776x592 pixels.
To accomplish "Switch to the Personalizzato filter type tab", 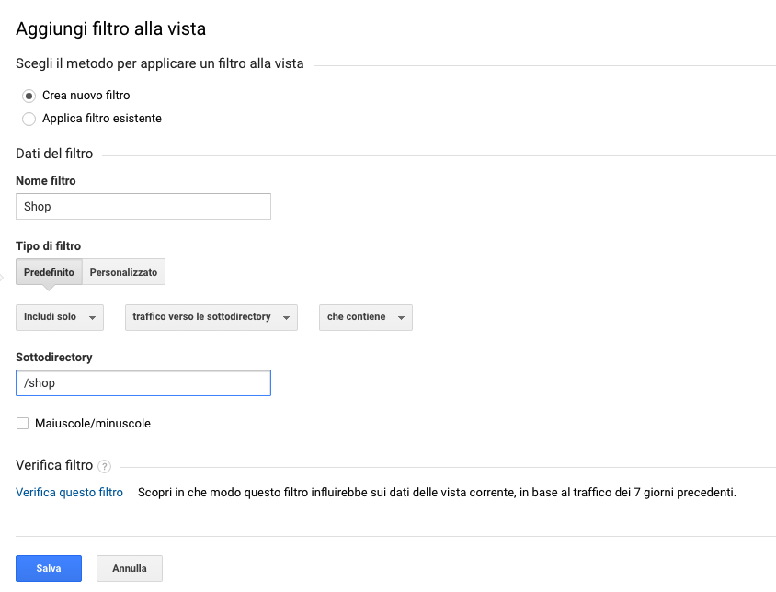I will pyautogui.click(x=123, y=272).
